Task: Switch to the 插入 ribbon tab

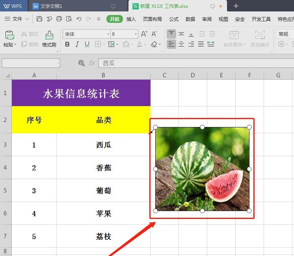Action: pyautogui.click(x=131, y=19)
